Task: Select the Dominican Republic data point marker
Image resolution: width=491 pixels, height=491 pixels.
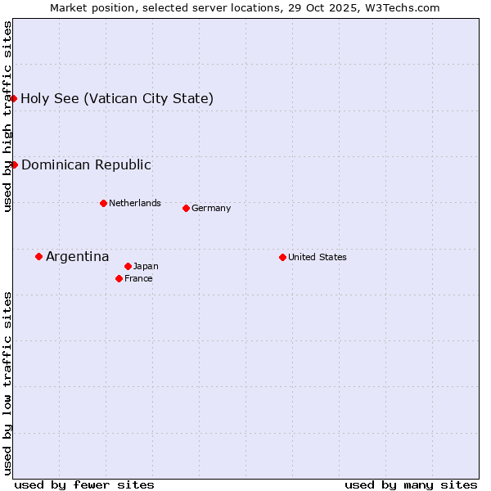Action: tap(14, 164)
